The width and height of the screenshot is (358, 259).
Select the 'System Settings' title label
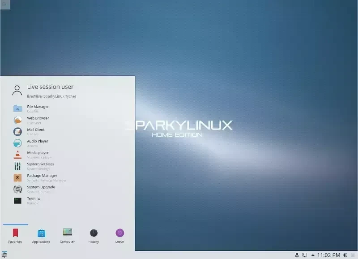pos(40,164)
